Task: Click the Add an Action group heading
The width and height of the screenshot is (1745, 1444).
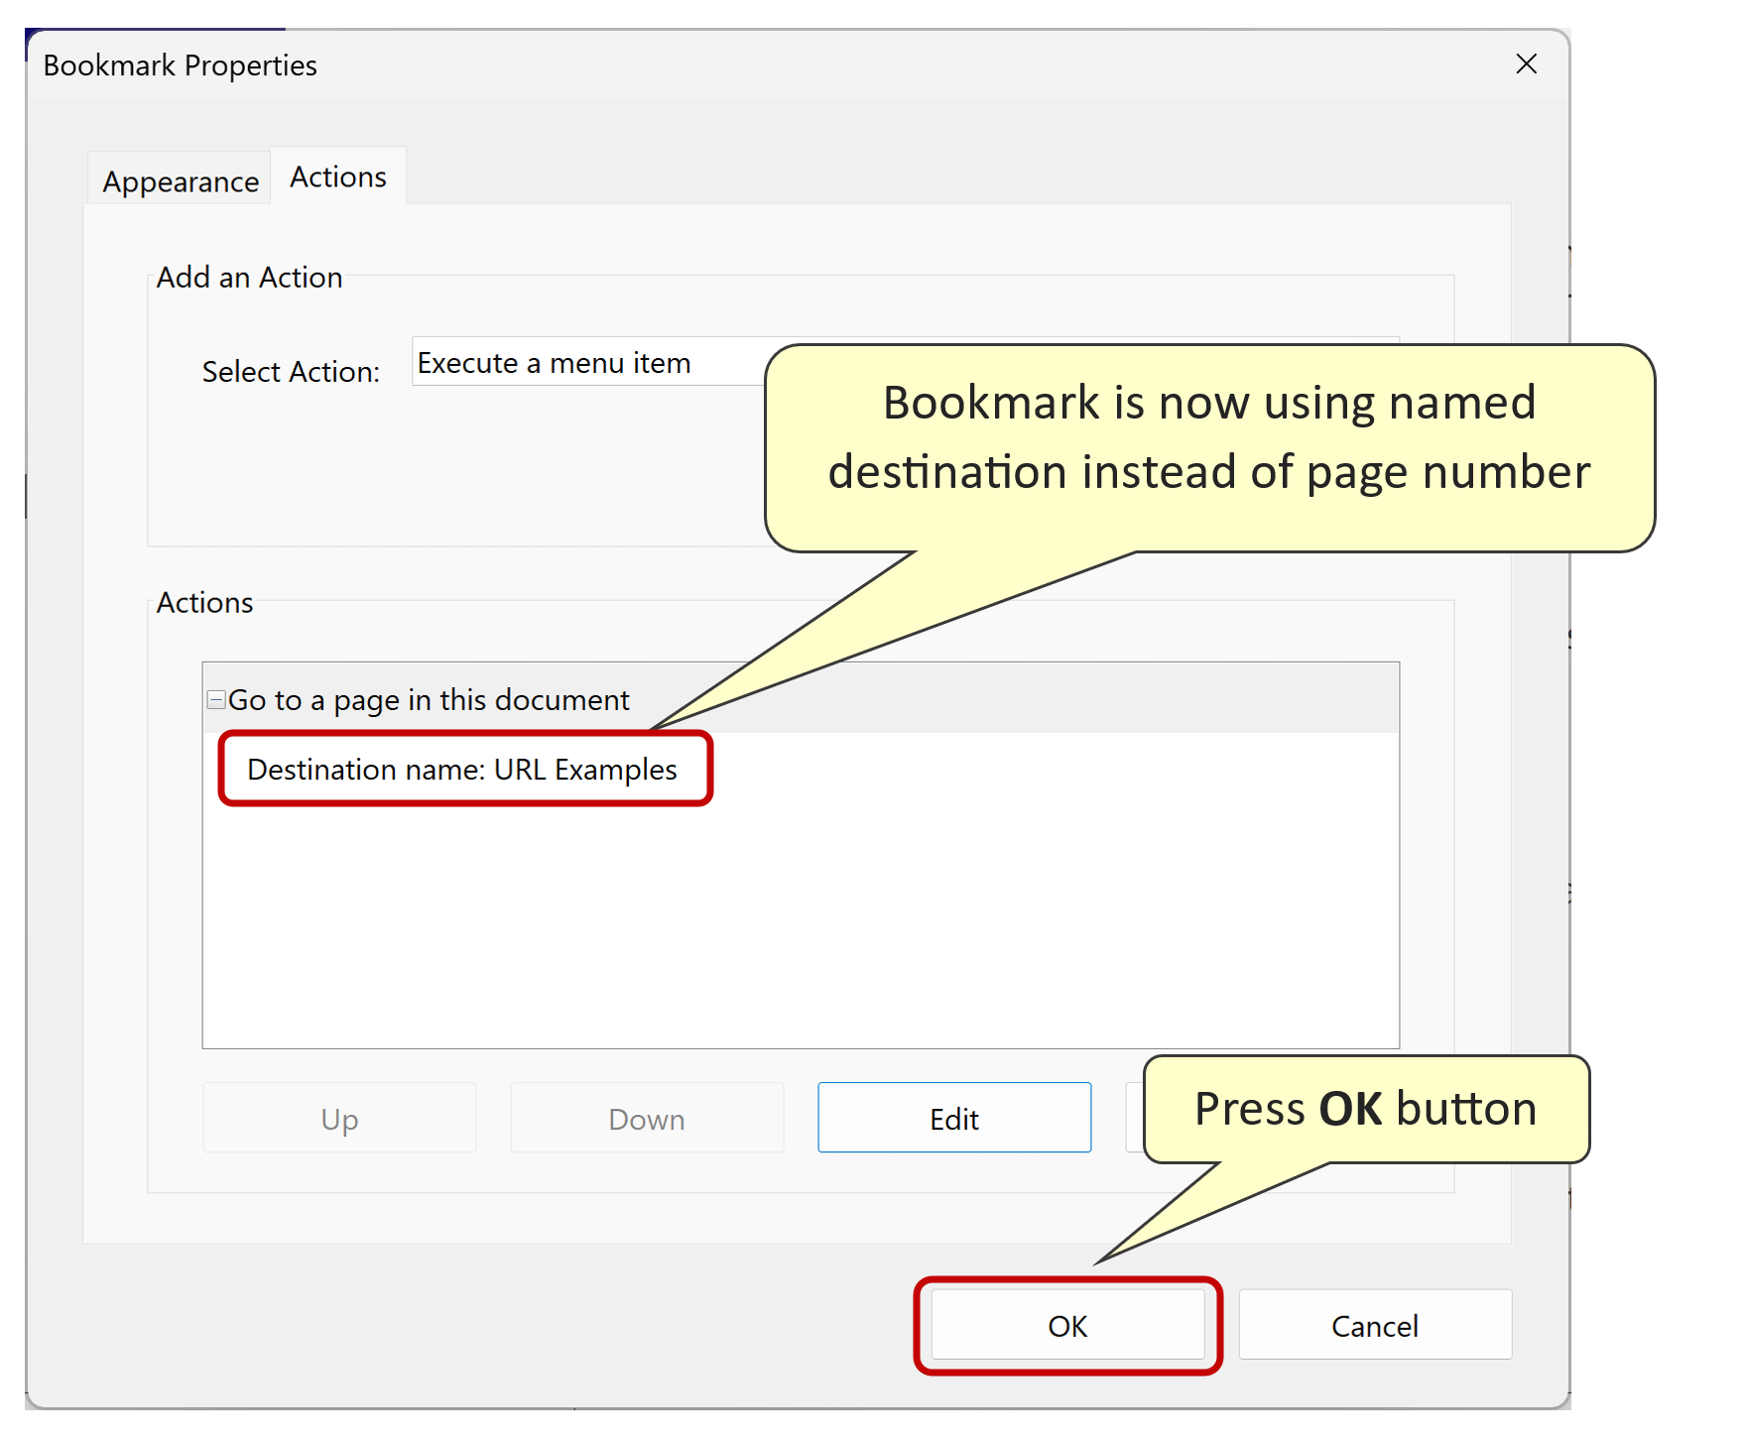Action: coord(249,278)
